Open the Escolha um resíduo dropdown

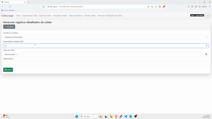(x=106, y=37)
